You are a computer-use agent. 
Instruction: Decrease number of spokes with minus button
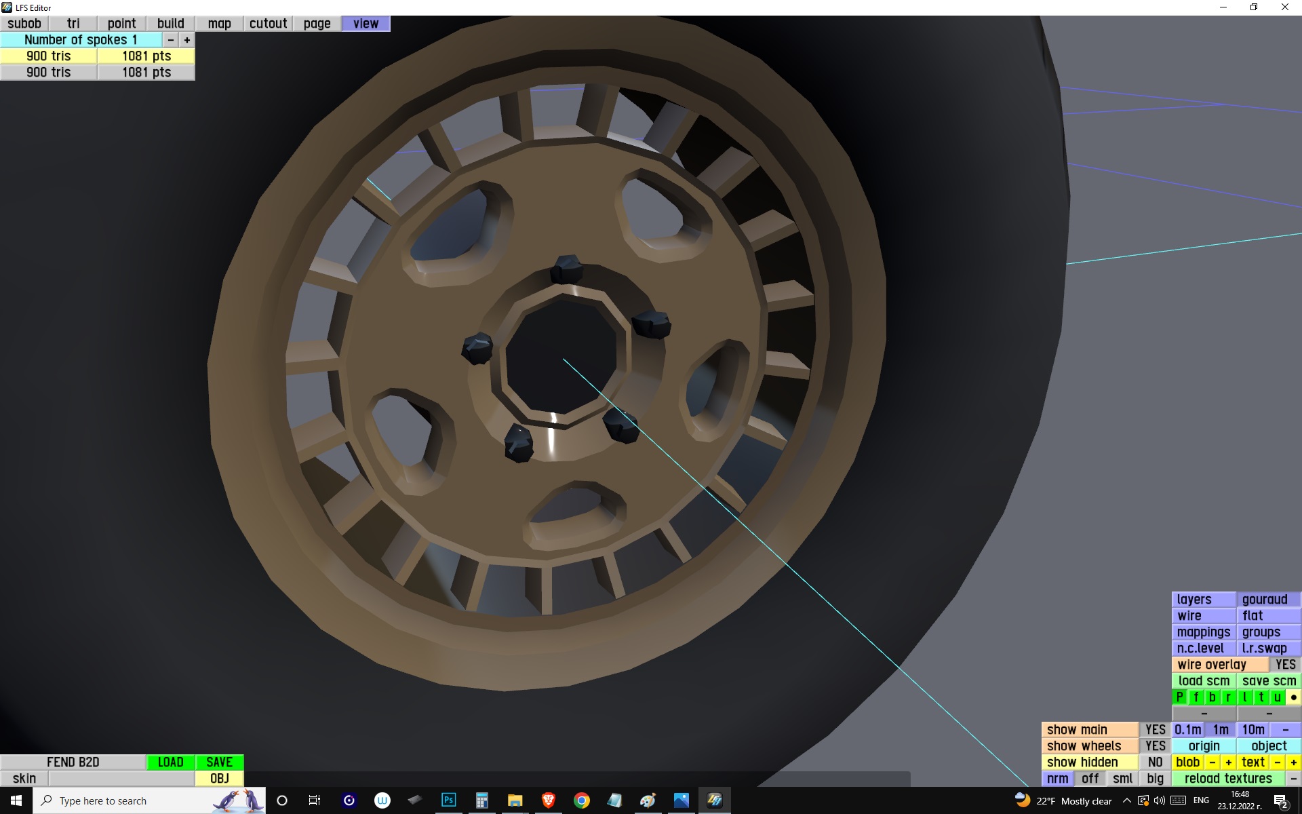(x=171, y=40)
